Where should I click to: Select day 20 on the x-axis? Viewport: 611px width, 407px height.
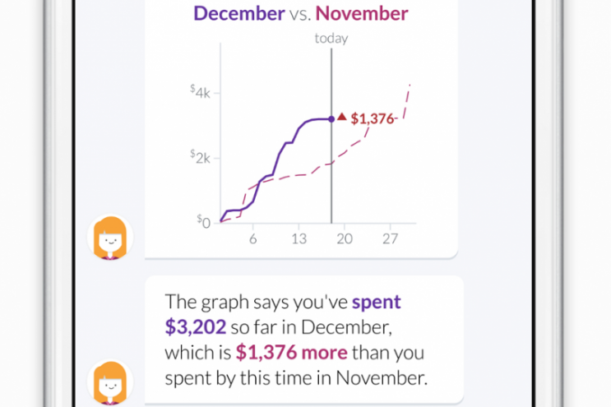(345, 238)
